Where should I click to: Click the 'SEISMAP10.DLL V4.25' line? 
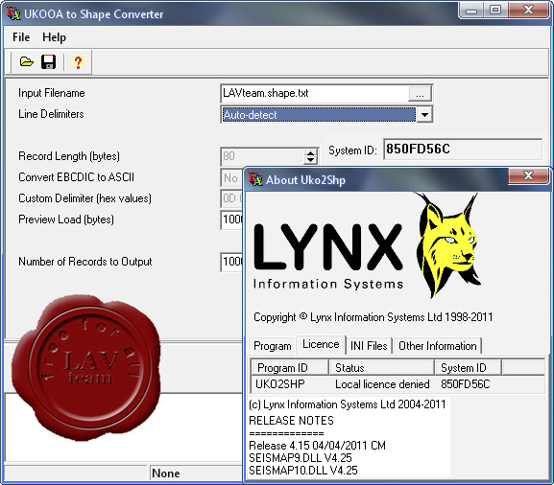(x=303, y=471)
